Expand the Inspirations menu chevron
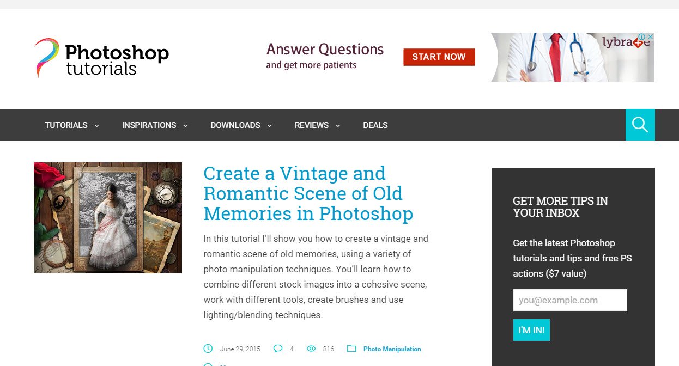Viewport: 679px width, 366px height. 185,126
